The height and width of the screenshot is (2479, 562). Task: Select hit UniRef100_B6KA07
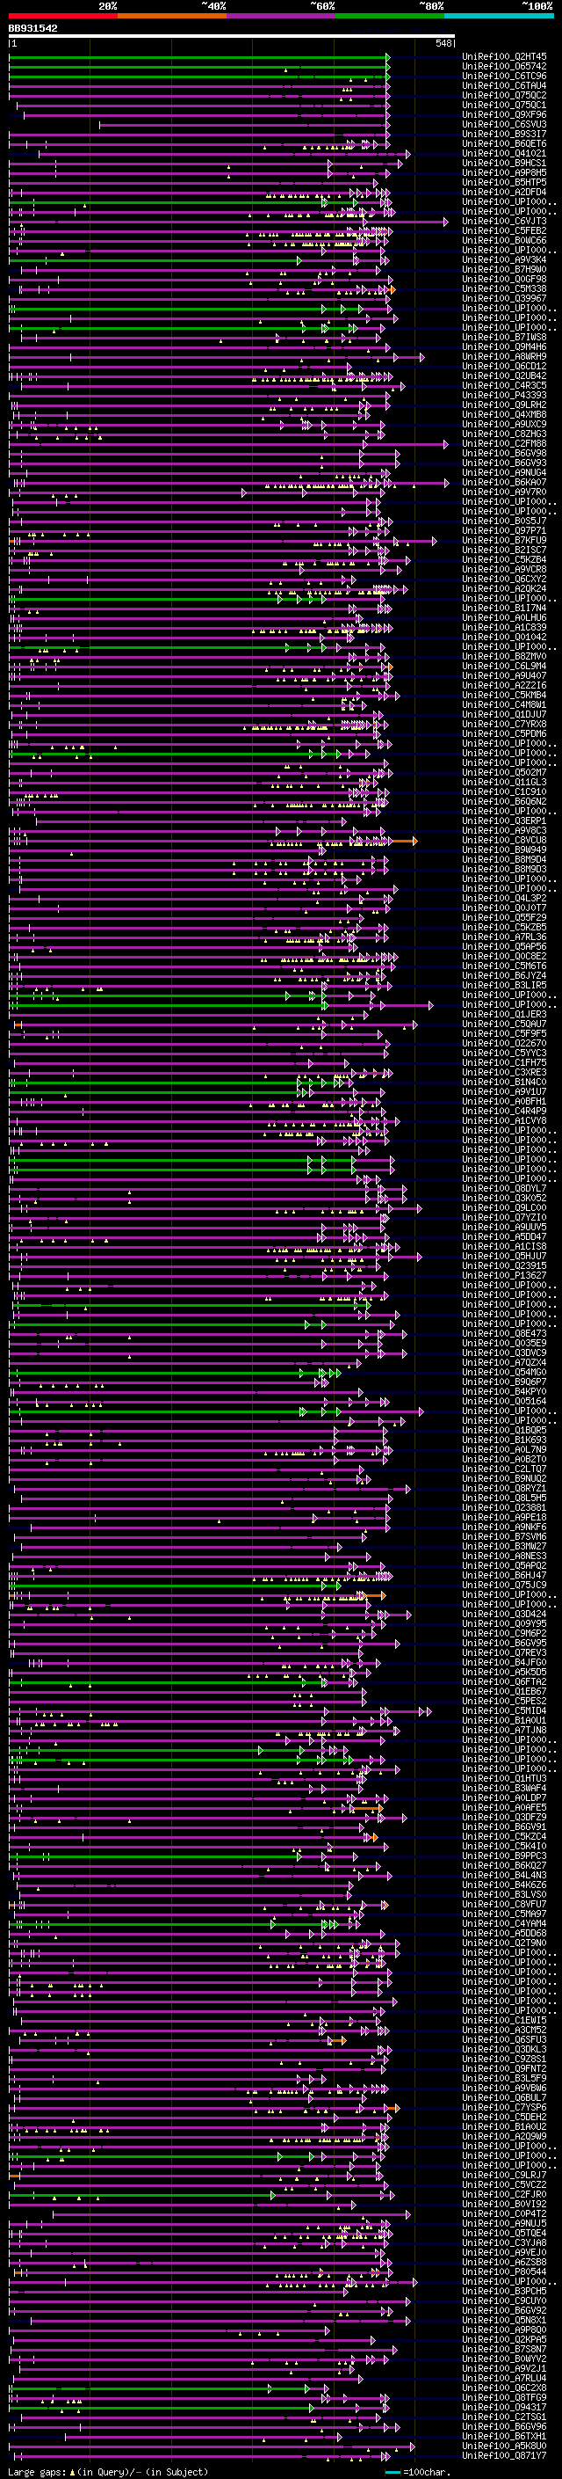tap(504, 482)
